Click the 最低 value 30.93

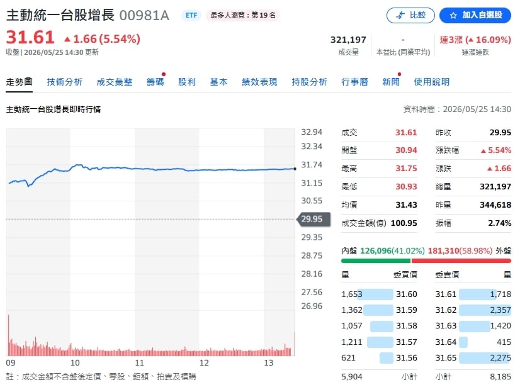click(406, 186)
